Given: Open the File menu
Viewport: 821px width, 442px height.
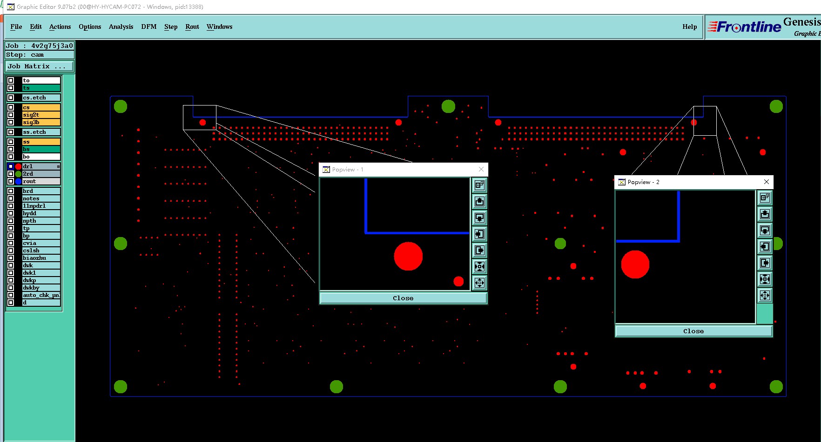Looking at the screenshot, I should point(16,26).
